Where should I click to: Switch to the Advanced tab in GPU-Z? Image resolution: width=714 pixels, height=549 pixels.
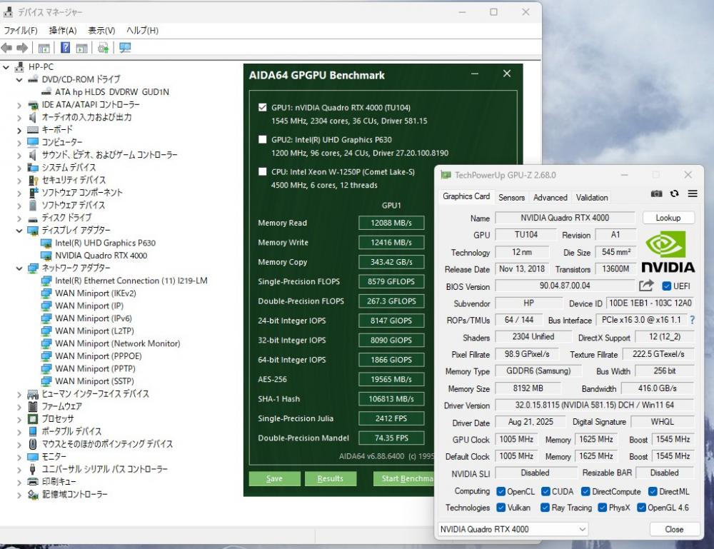tap(550, 197)
